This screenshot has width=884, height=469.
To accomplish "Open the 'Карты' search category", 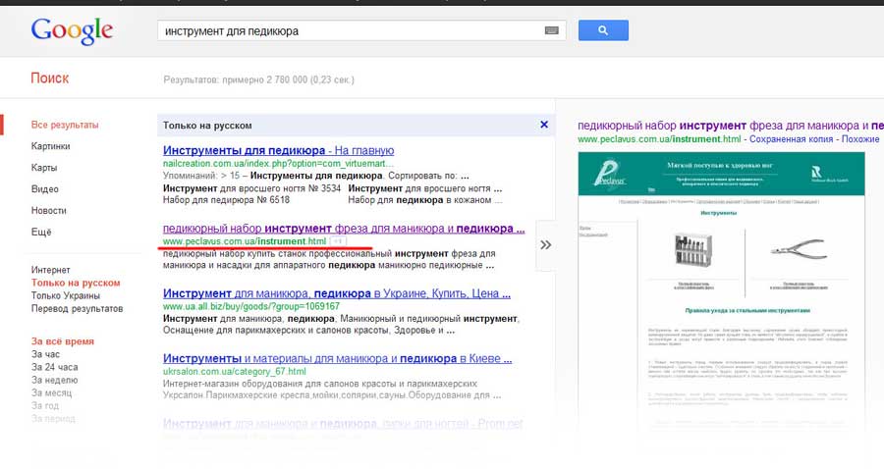I will click(44, 167).
